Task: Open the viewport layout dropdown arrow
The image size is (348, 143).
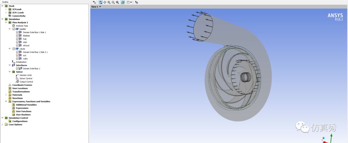Action: (131, 2)
